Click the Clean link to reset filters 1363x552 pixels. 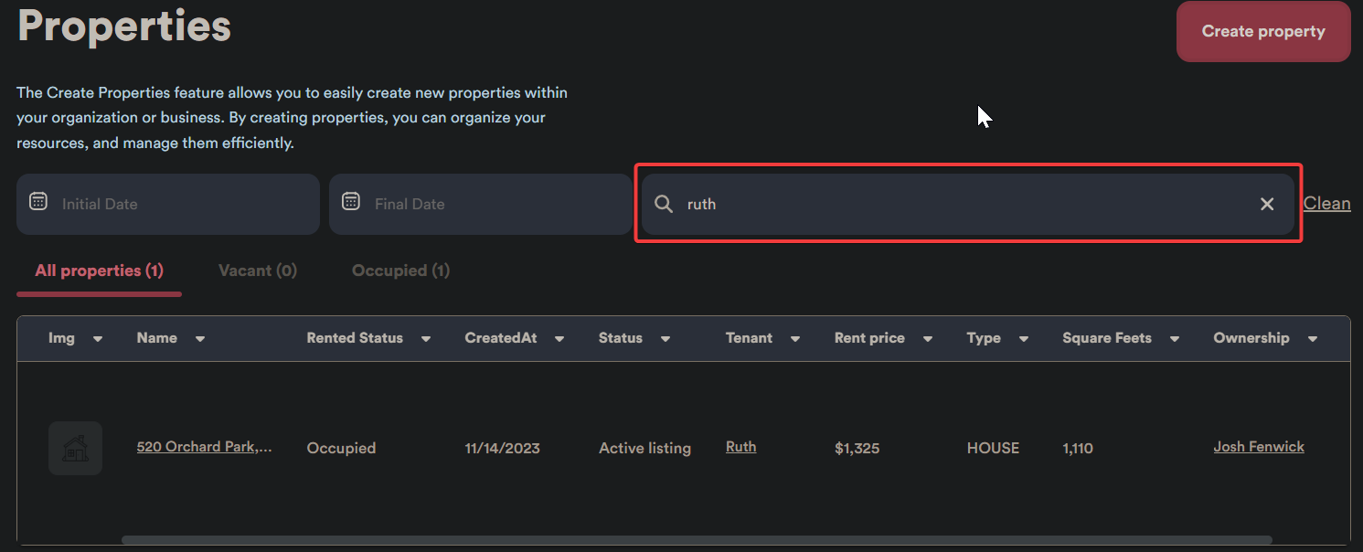1326,203
